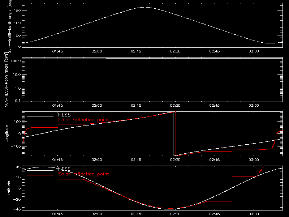Select the 50 tick label on Earth angle plot
Image resolution: width=289 pixels, height=217 pixels.
(x=18, y=35)
